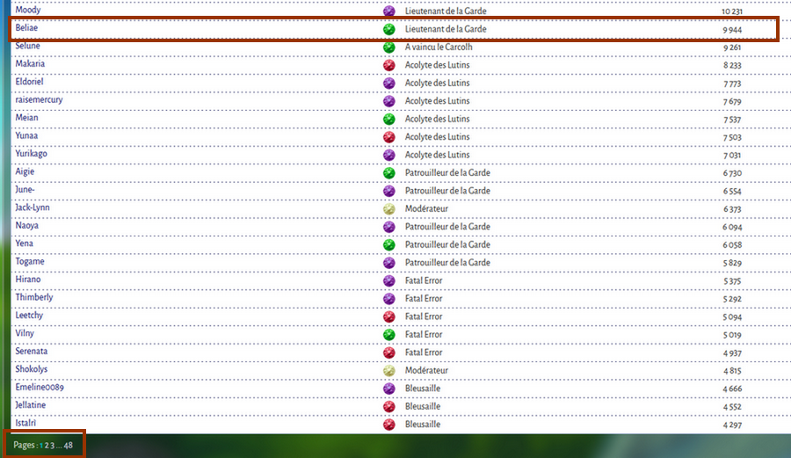Click the red gem icon beside Leetchy
This screenshot has width=791, height=458.
[389, 316]
